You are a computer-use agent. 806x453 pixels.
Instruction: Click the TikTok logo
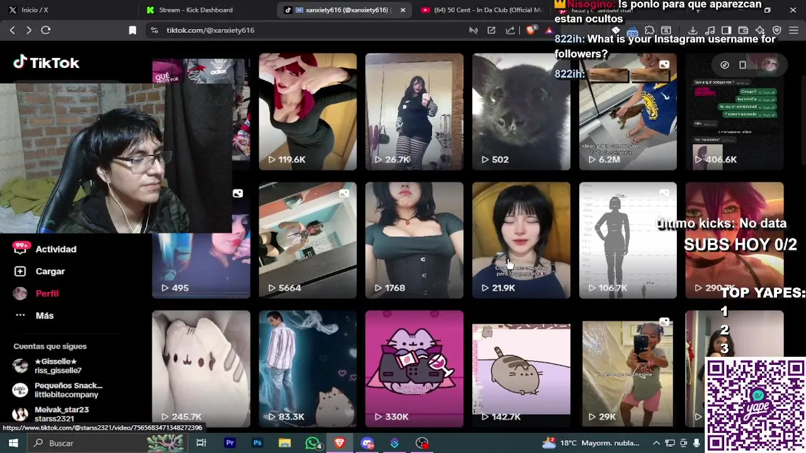(x=46, y=62)
